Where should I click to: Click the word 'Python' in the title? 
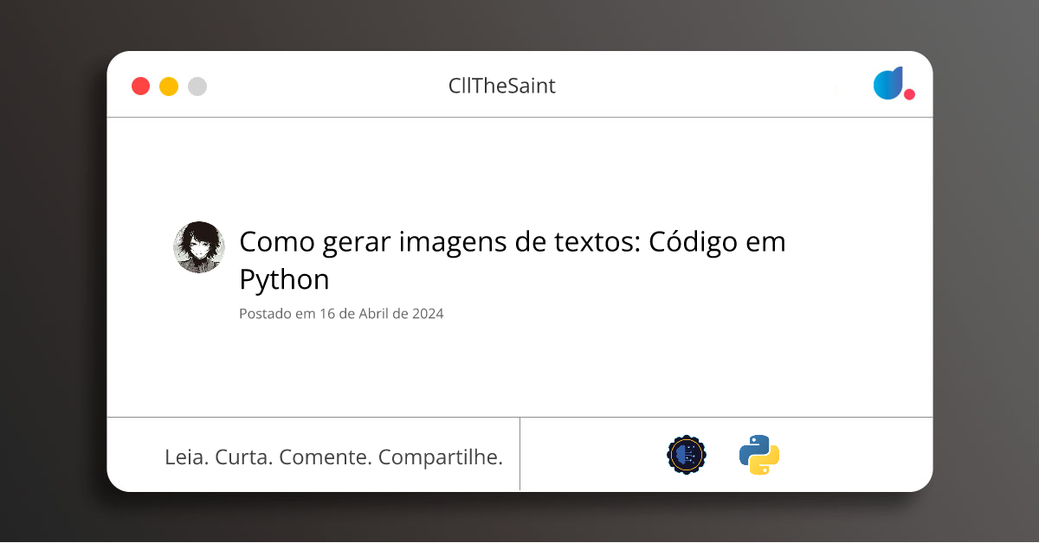pos(284,280)
